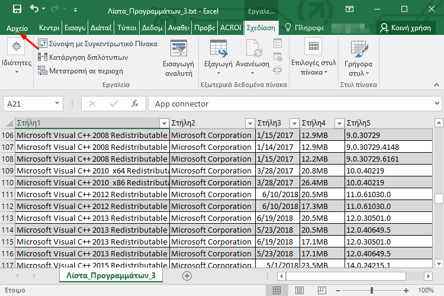The image size is (444, 296).
Task: Click the fx insert function icon
Action: [x=135, y=104]
